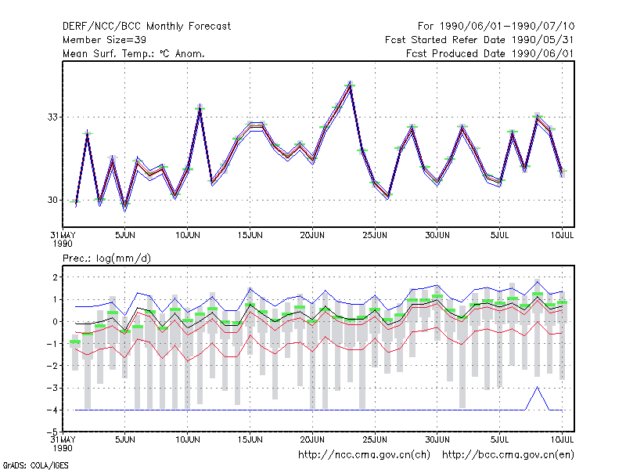Click the 15JUN tick label under temperature chart
The height and width of the screenshot is (470, 626).
pos(250,236)
